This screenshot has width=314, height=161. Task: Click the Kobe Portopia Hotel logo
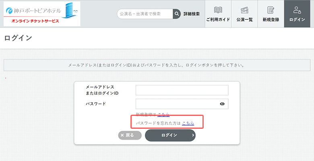(42, 14)
